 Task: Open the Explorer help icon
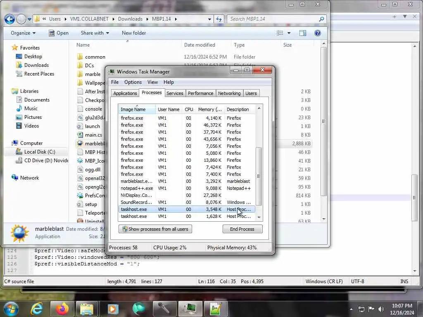click(318, 33)
